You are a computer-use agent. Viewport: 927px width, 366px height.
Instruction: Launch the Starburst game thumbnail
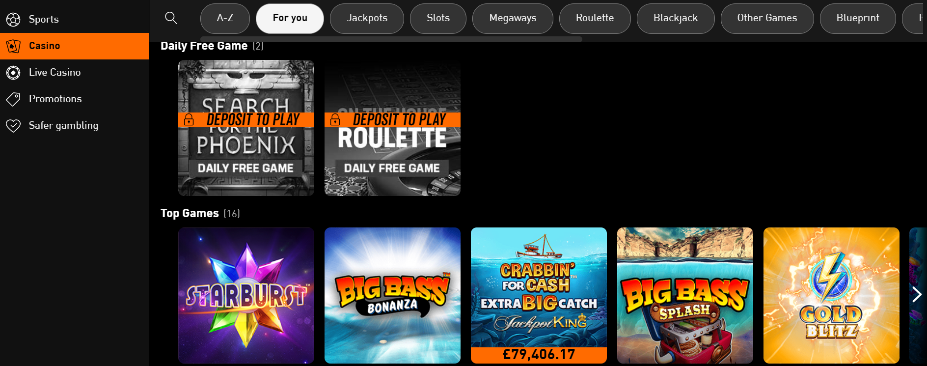click(x=246, y=295)
